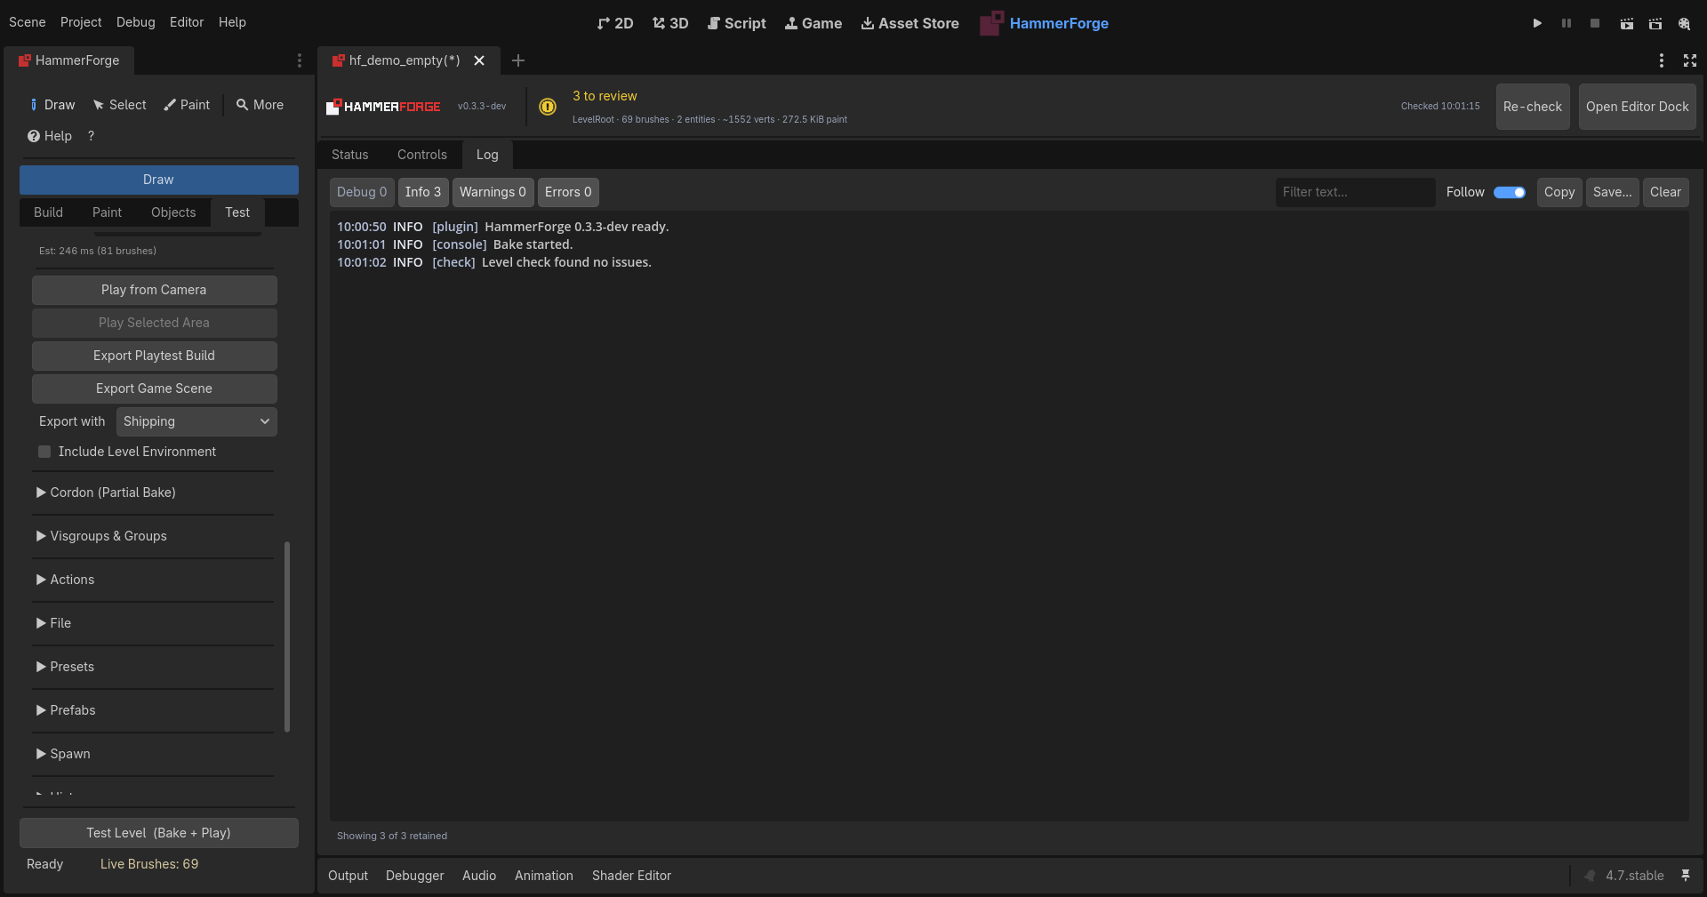The height and width of the screenshot is (897, 1707).
Task: Switch to 2D workspace
Action: coord(615,23)
